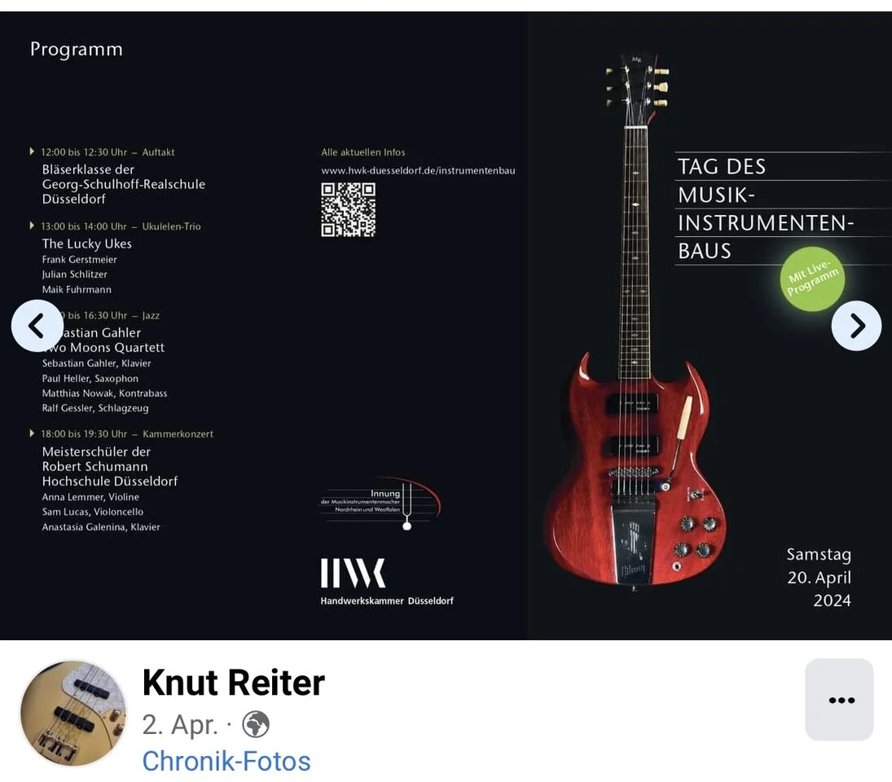The image size is (892, 782).
Task: Click the 13:00 Ukulelen-Trio entry arrow
Action: tap(32, 226)
